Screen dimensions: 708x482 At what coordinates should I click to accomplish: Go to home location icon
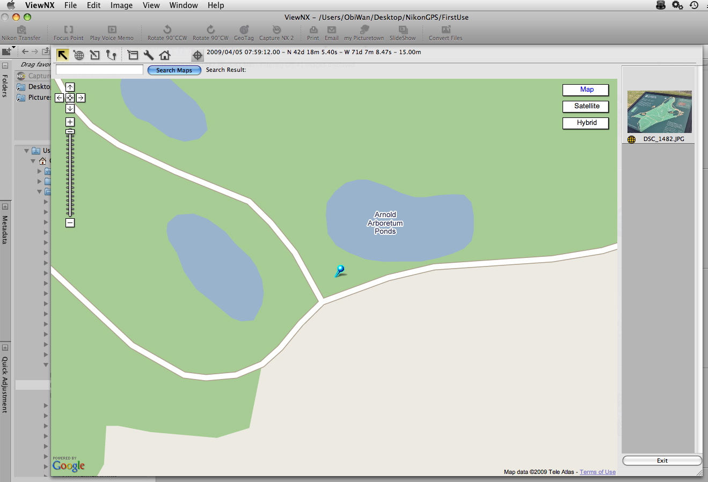click(165, 55)
